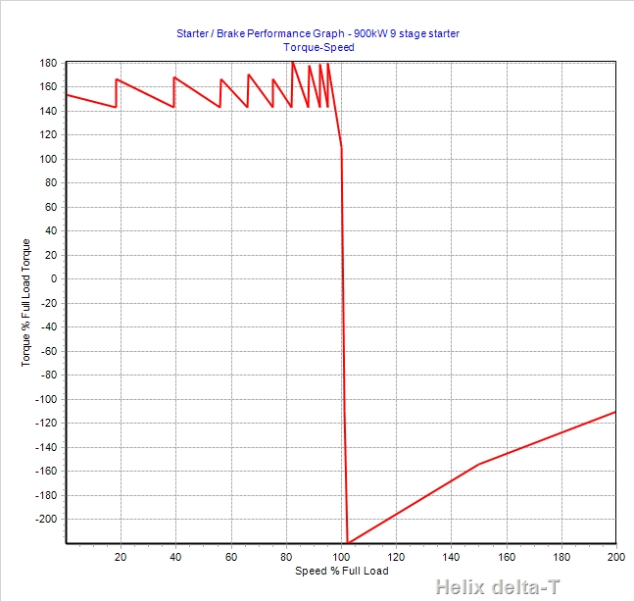The height and width of the screenshot is (601, 634).
Task: Click the -200 tick label on torque axis
Action: (x=46, y=519)
